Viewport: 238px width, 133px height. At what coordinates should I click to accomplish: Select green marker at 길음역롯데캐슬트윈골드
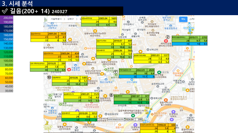[x=133, y=116]
